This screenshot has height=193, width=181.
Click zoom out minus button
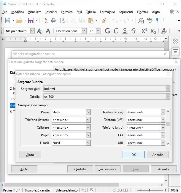[x=134, y=190]
